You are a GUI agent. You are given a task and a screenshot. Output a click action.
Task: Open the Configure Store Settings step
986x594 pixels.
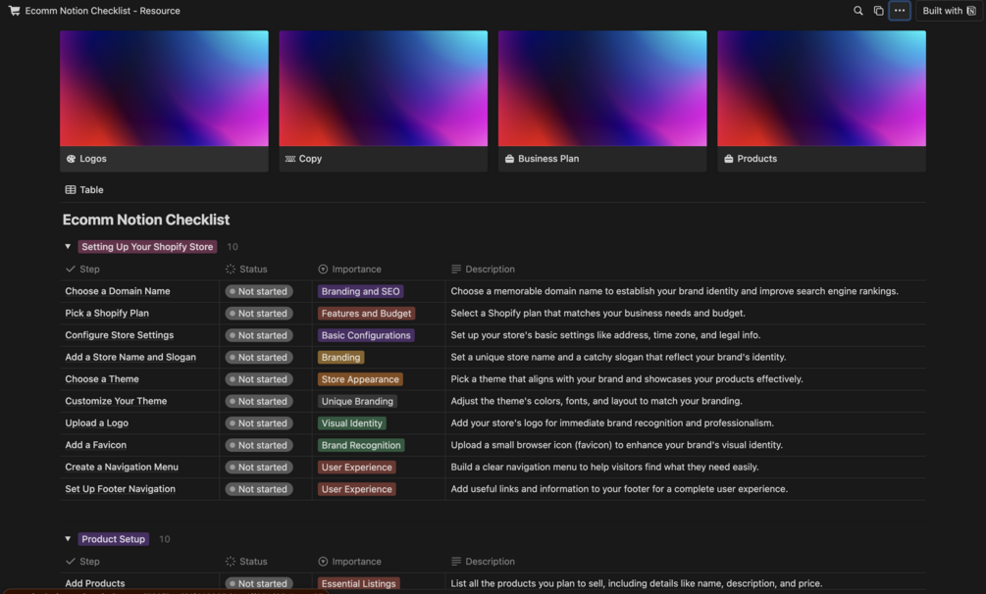pyautogui.click(x=120, y=335)
